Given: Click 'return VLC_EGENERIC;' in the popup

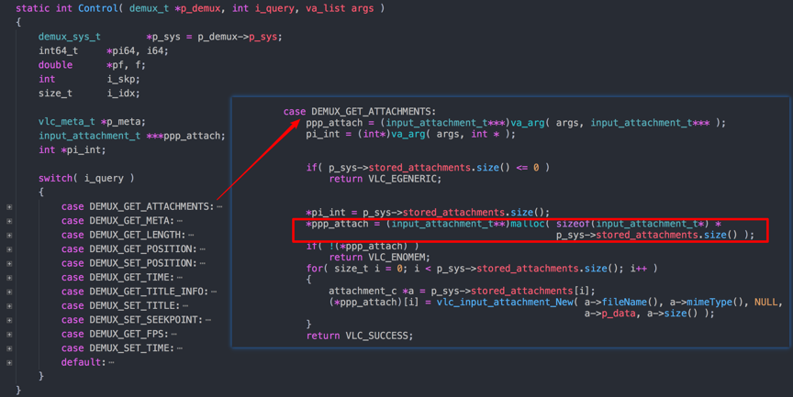Looking at the screenshot, I should [385, 179].
